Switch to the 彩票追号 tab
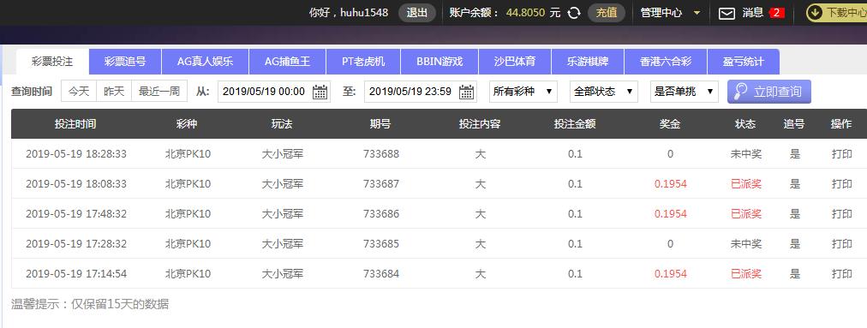The height and width of the screenshot is (328, 867). tap(125, 62)
